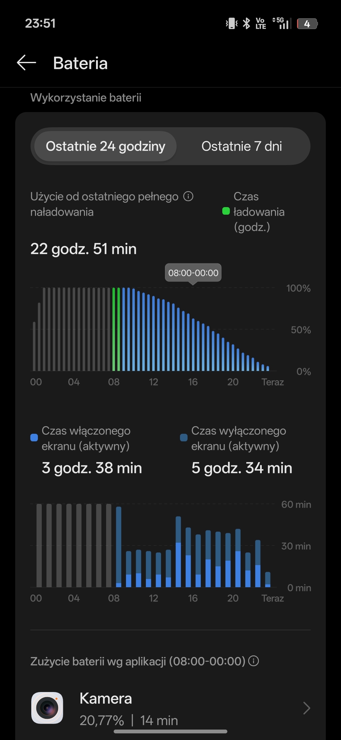This screenshot has height=740, width=341.
Task: Tap the 08:00-00:00 time range tooltip
Action: pos(193,273)
